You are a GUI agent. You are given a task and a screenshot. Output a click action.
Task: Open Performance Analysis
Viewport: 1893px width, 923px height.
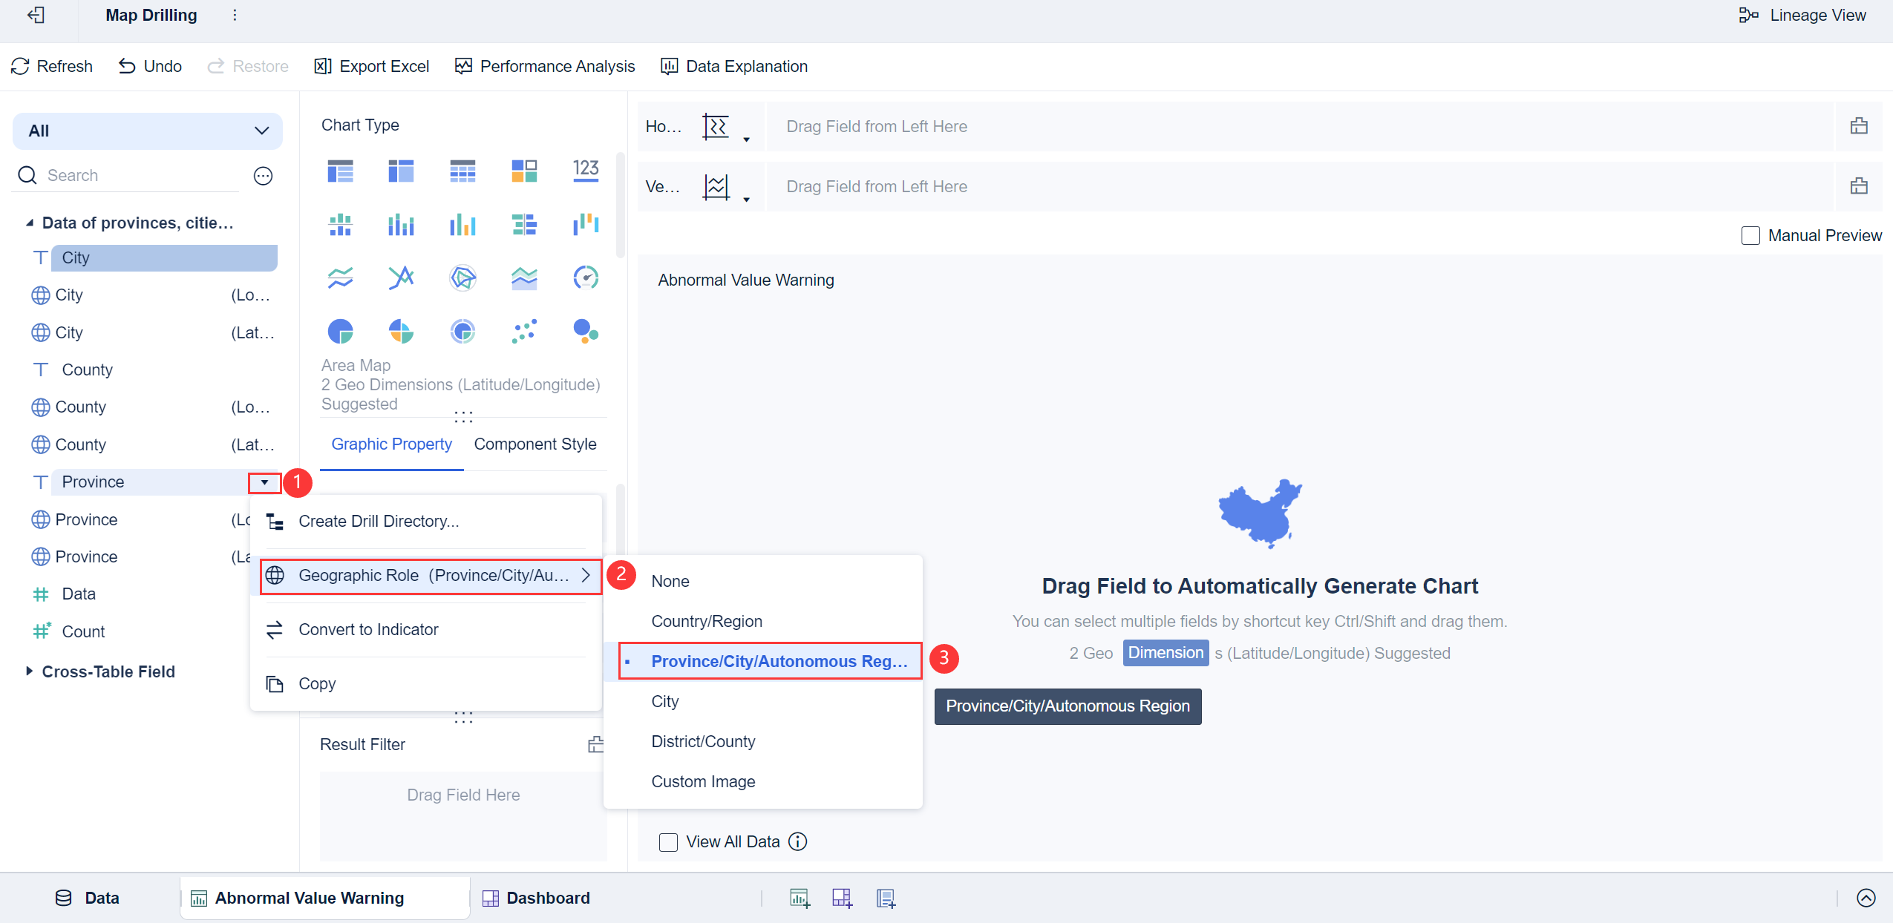[x=545, y=67]
